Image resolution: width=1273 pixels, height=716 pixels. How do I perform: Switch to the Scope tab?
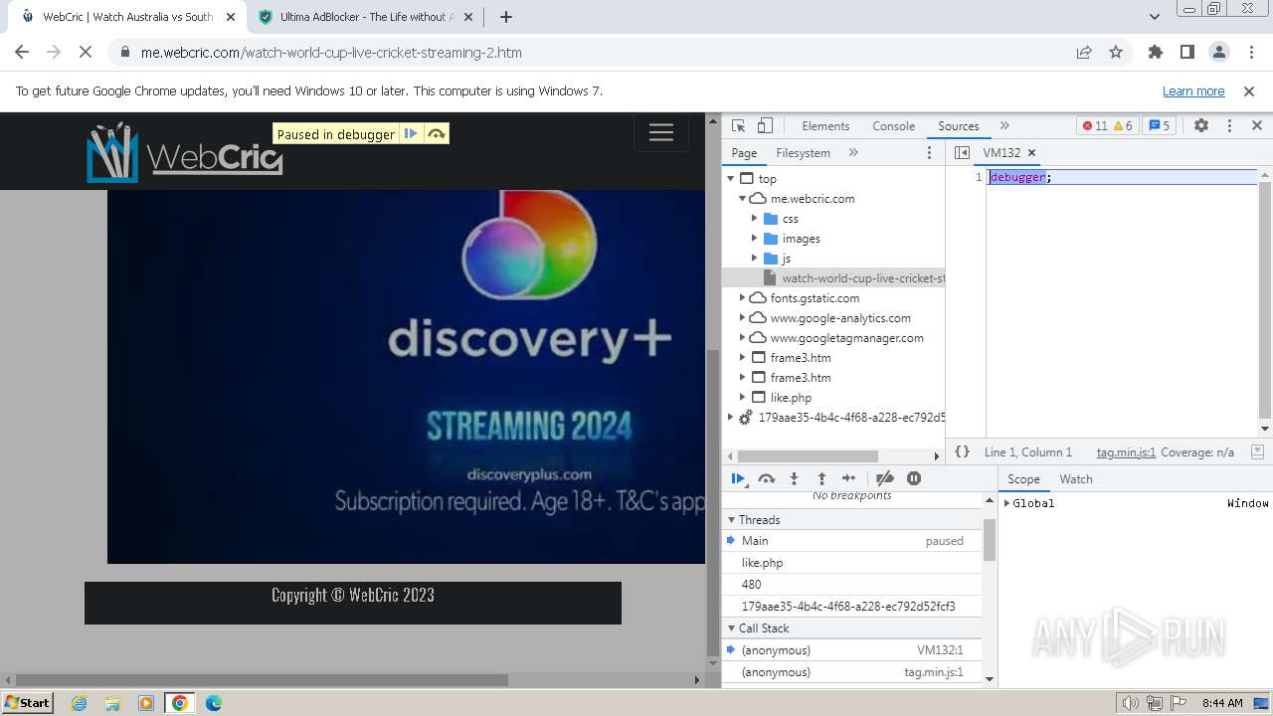(1023, 479)
